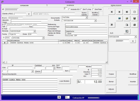Click the play arrow in the status bar

click(59, 97)
